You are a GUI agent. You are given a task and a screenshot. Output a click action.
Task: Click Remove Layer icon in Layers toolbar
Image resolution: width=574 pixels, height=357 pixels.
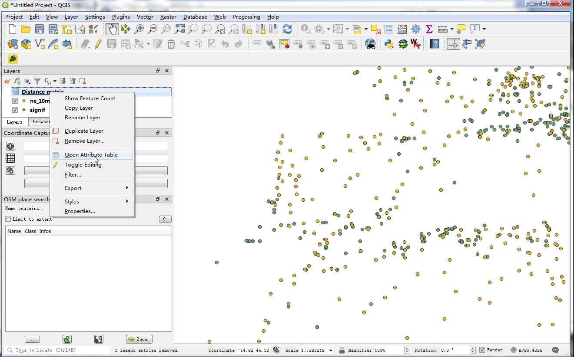pos(83,81)
